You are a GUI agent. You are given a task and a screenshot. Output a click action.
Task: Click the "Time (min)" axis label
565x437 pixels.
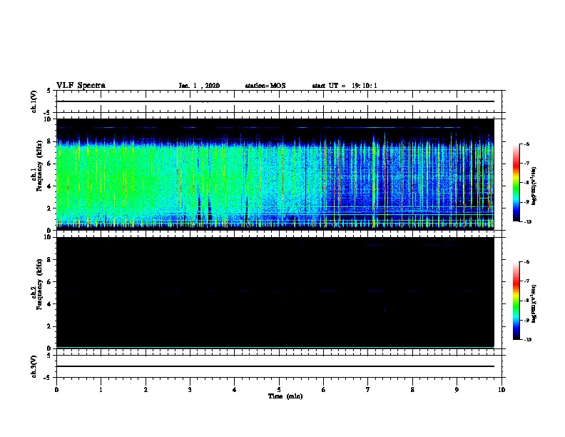pos(285,396)
